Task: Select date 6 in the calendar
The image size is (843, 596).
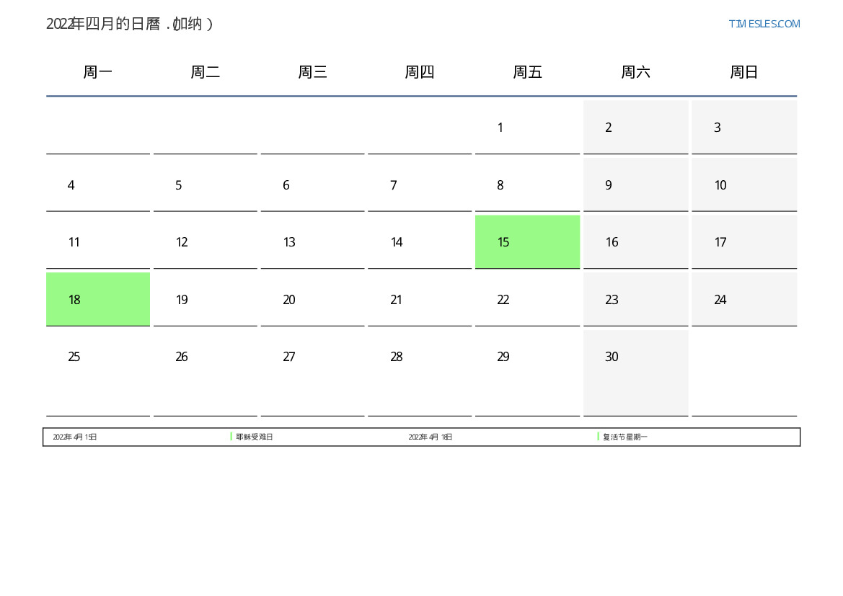Action: tap(312, 185)
